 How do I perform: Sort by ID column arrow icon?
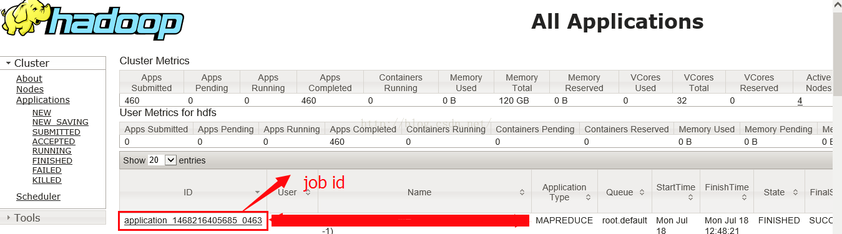[x=257, y=193]
